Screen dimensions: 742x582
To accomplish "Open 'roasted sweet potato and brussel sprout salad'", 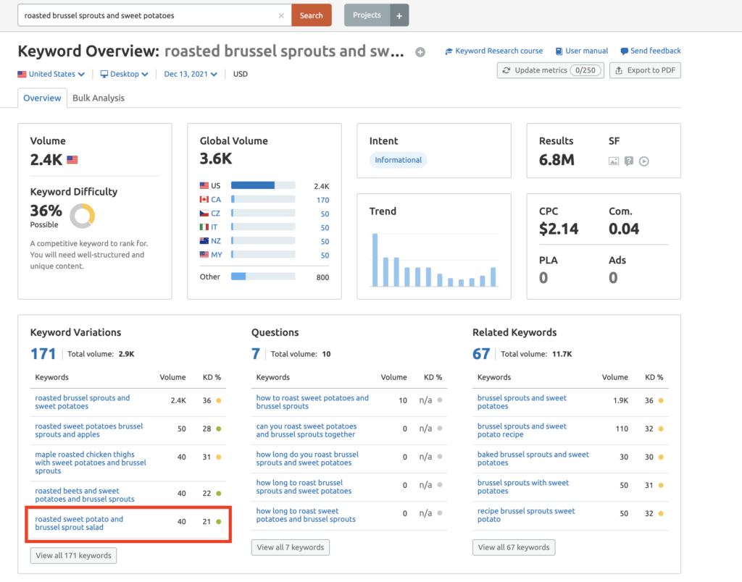I will [x=79, y=523].
